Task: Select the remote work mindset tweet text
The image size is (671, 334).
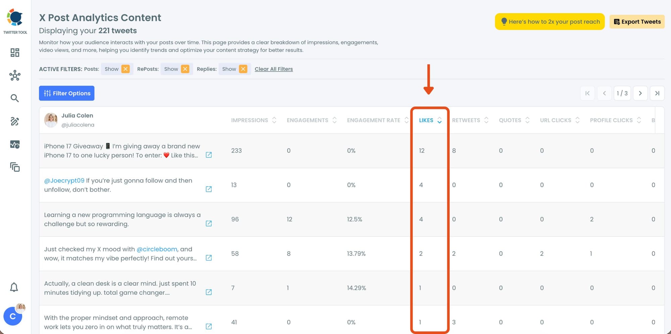Action: (x=118, y=322)
